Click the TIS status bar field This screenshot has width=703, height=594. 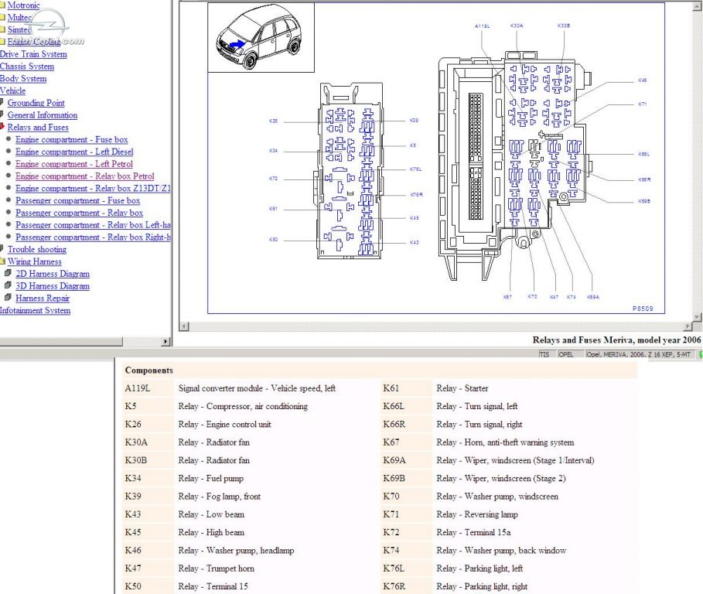coord(548,354)
